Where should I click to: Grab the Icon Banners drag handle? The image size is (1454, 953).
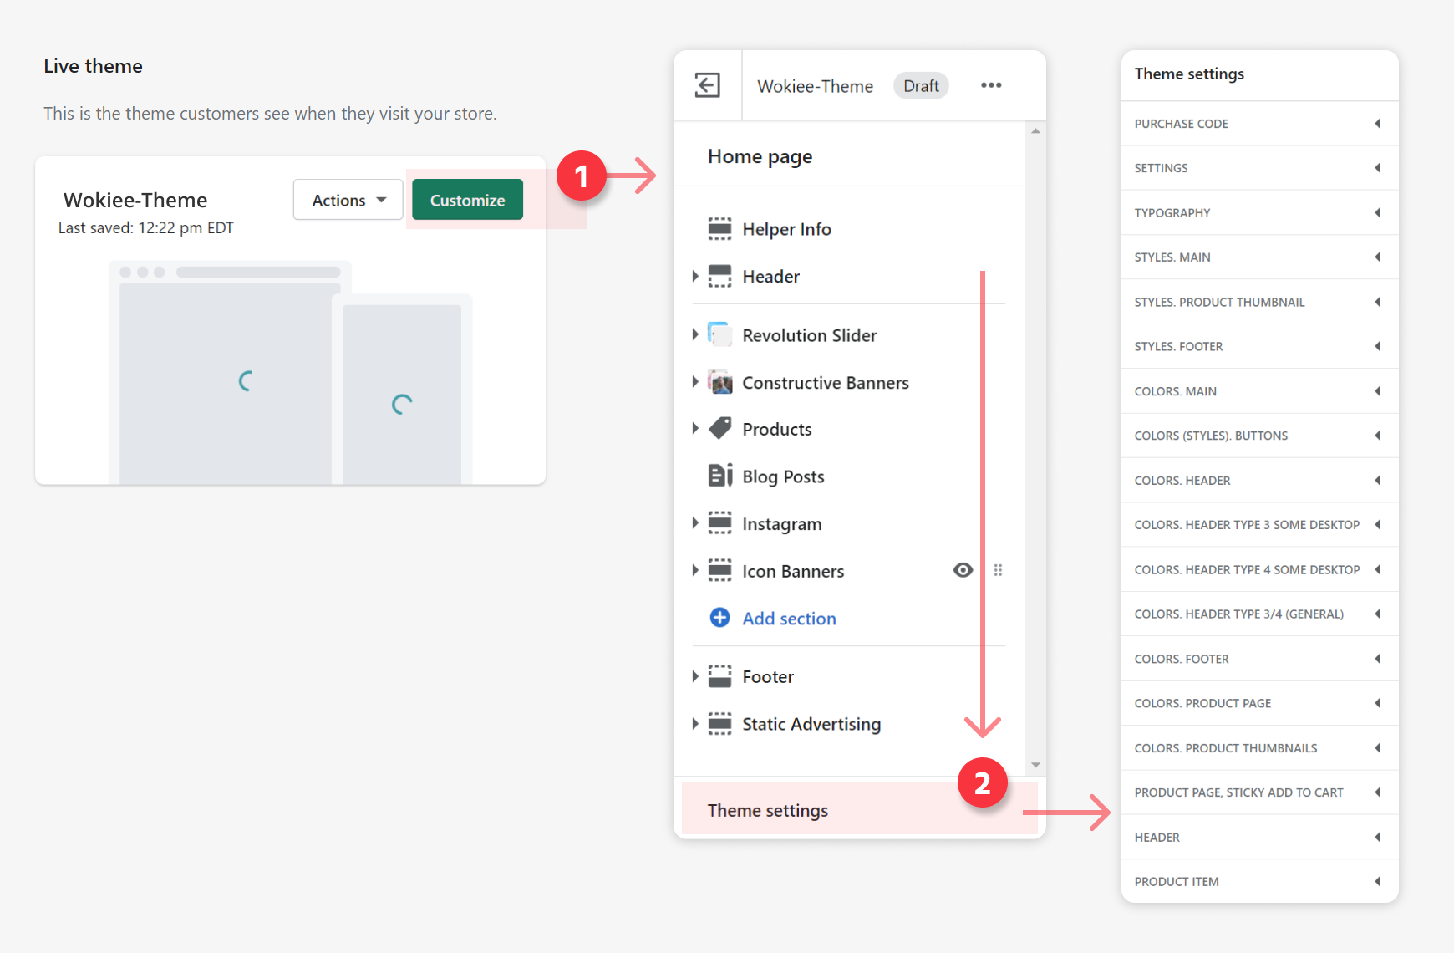(998, 571)
